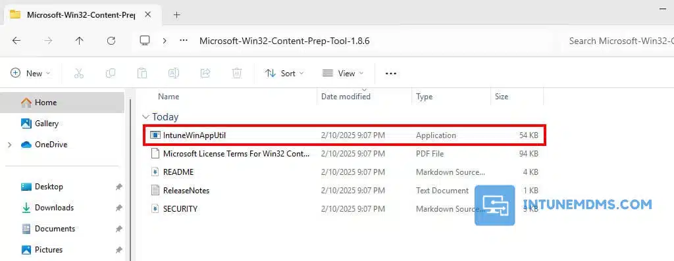Click the PDF File type cell
674x261 pixels.
(430, 154)
